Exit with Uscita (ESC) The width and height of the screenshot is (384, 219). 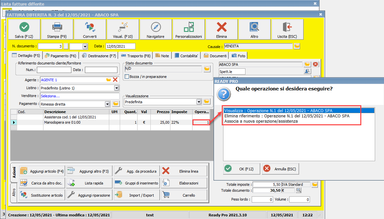click(x=287, y=29)
